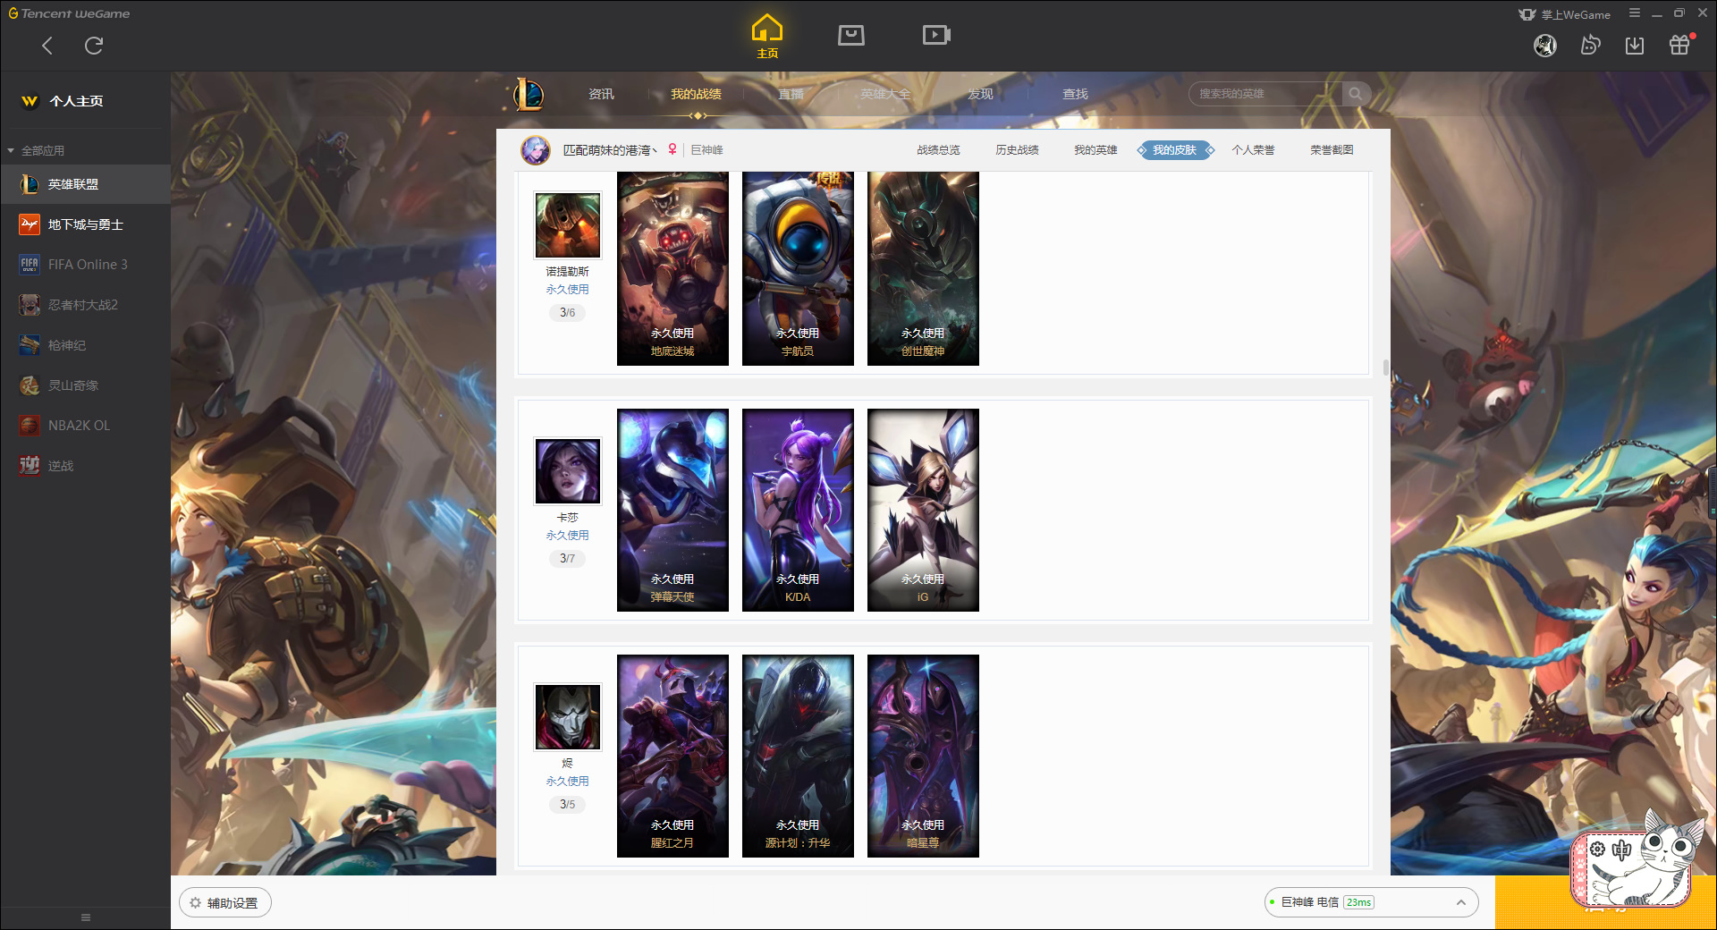Switch to the 战绩总览 sub-tab
Screen dimensions: 1717x930
coord(938,150)
